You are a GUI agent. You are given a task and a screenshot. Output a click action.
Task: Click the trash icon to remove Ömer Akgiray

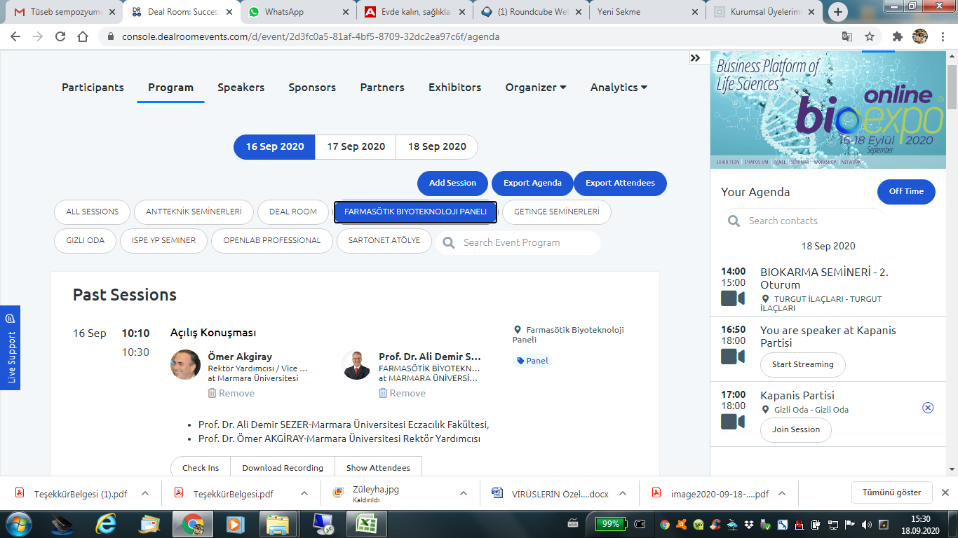coord(212,393)
